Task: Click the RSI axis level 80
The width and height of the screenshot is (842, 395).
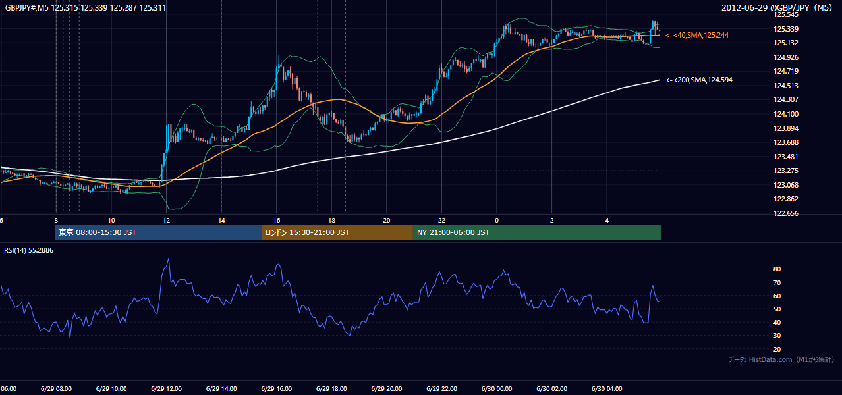Action: (777, 269)
